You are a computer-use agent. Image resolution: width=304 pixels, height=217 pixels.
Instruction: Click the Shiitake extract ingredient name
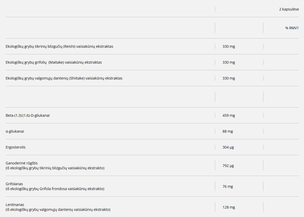[x=64, y=78]
